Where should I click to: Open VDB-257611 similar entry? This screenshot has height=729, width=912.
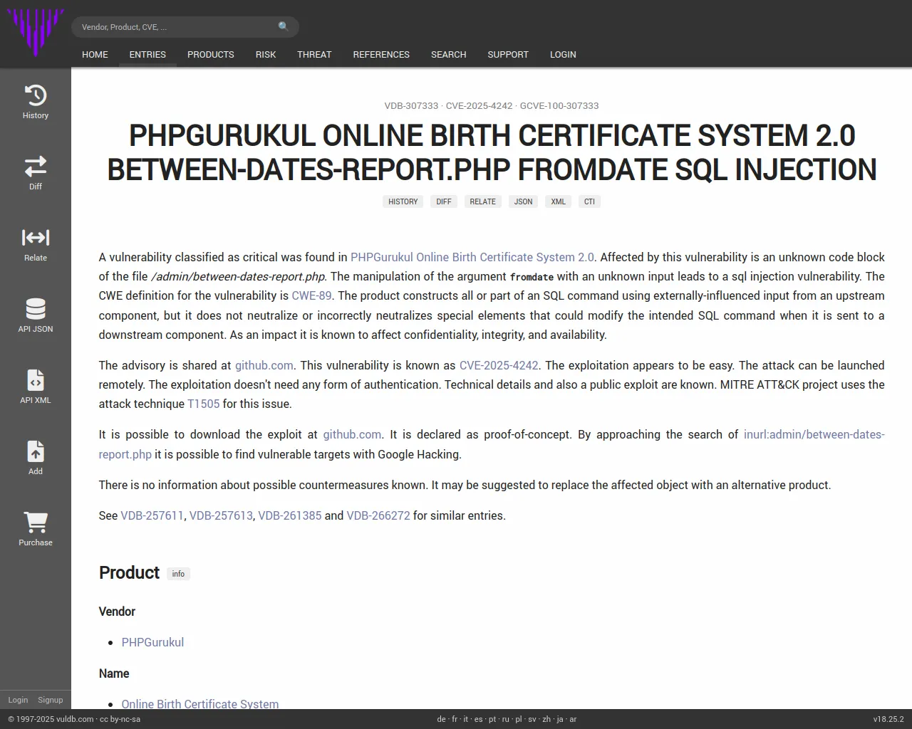152,515
